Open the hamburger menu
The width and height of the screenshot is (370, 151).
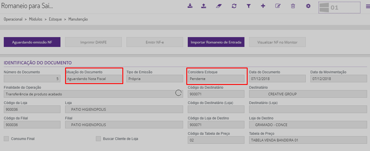coord(368,7)
